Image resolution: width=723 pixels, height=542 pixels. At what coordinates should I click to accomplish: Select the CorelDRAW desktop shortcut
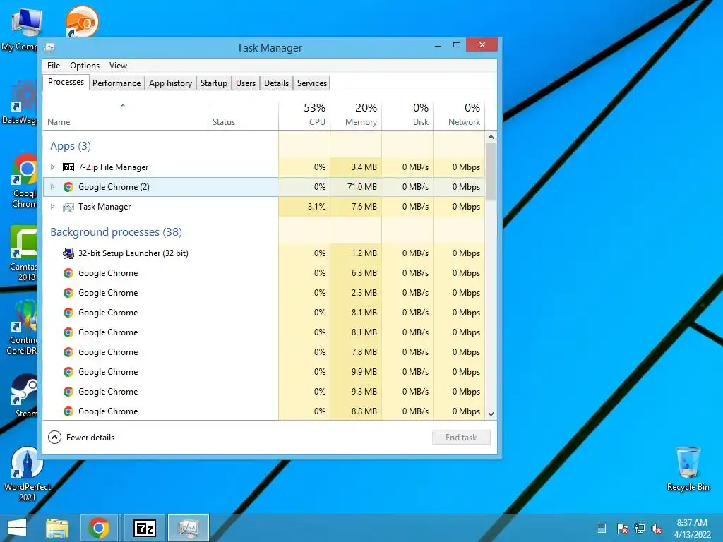point(22,327)
